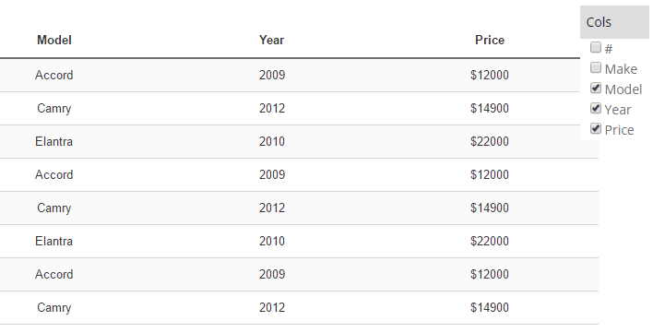Enable the # column checkbox
Image resolution: width=653 pixels, height=333 pixels.
(596, 47)
